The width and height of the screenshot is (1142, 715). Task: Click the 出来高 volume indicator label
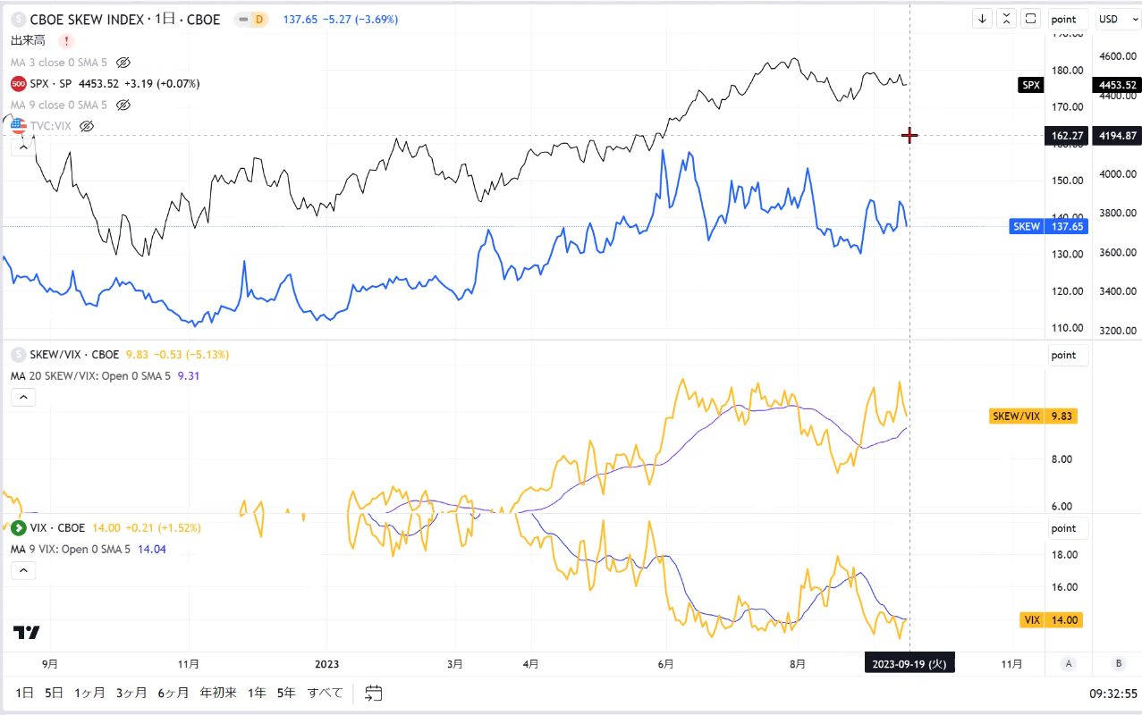tap(29, 41)
